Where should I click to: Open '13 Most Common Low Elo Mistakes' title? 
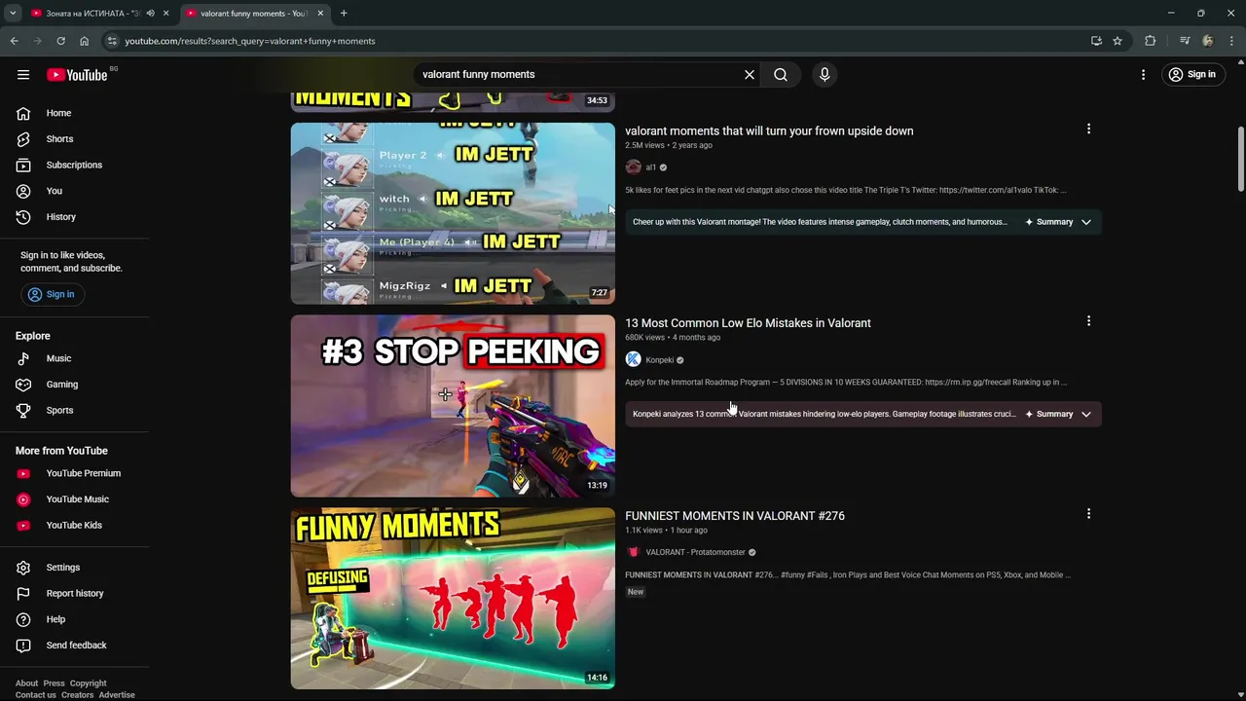[748, 323]
